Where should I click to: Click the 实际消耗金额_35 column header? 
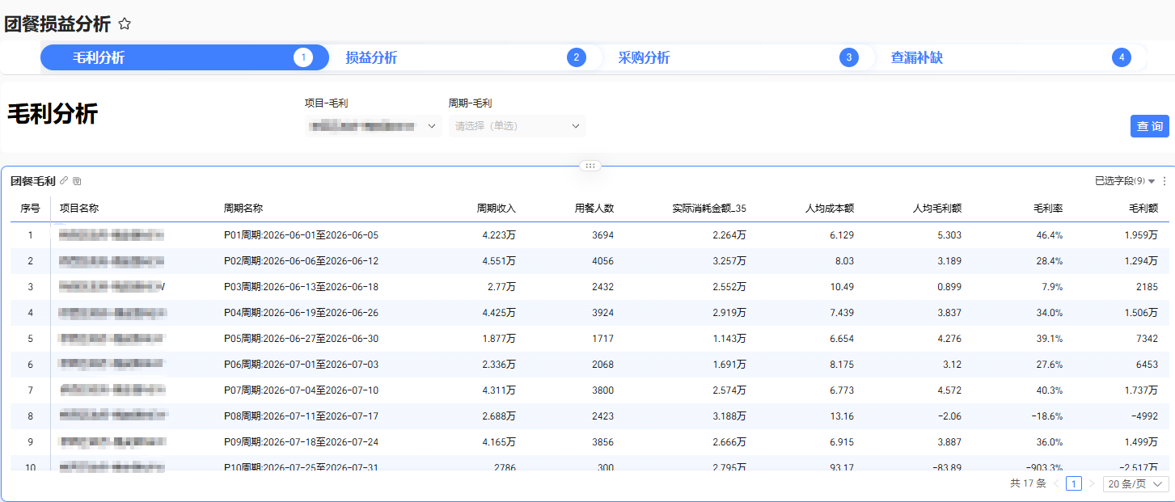[709, 209]
